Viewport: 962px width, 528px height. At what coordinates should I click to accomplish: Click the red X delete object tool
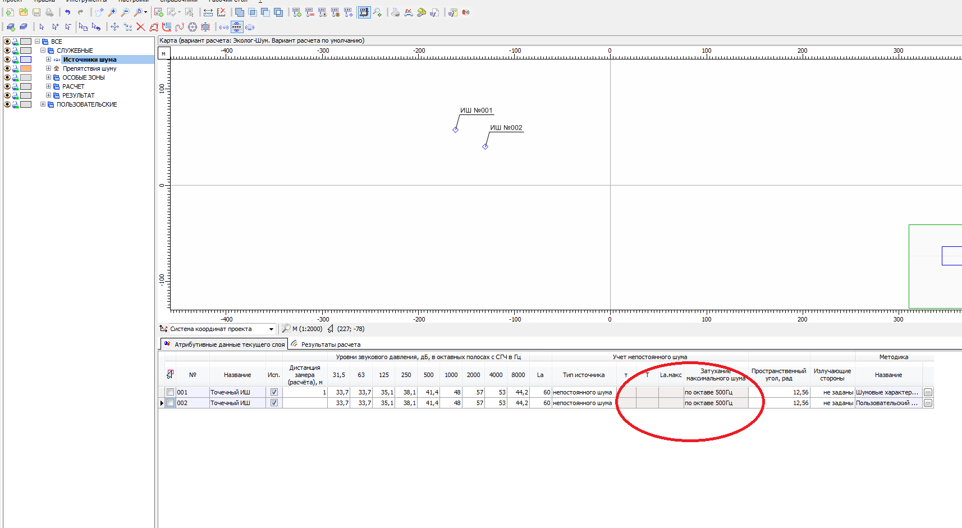140,27
